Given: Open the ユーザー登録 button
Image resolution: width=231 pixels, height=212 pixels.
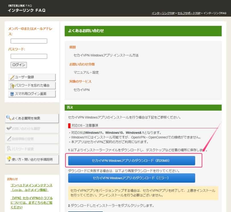Looking at the screenshot, I should pyautogui.click(x=32, y=77).
